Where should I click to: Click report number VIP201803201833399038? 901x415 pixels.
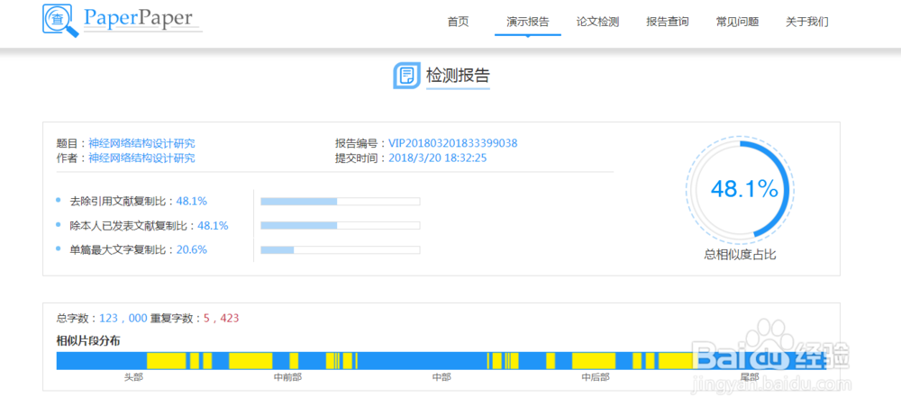point(453,143)
